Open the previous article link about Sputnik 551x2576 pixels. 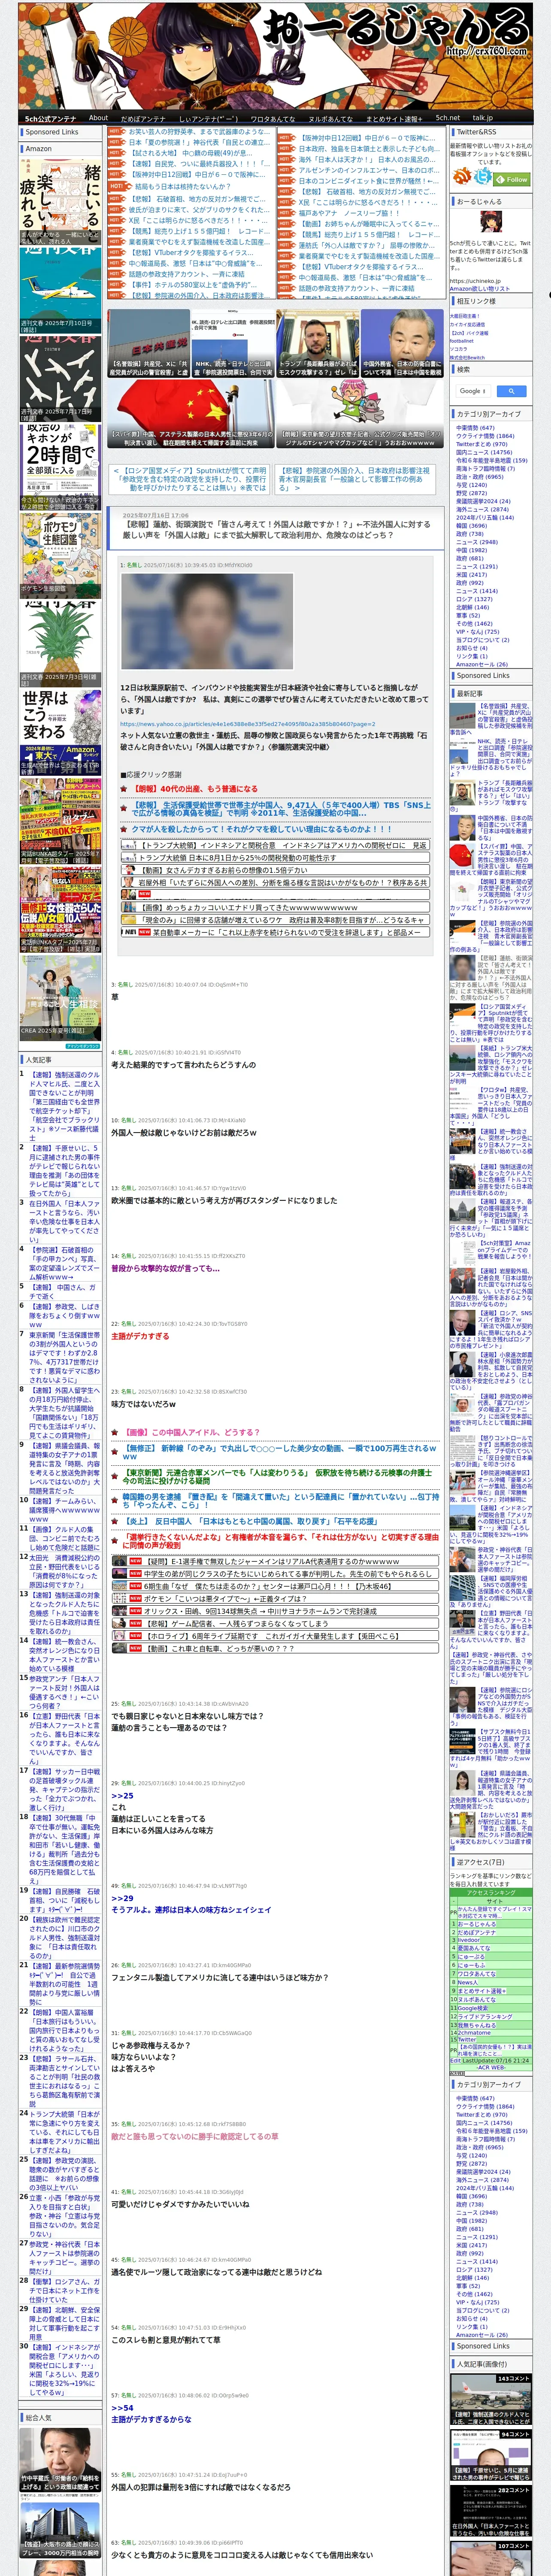tap(190, 479)
